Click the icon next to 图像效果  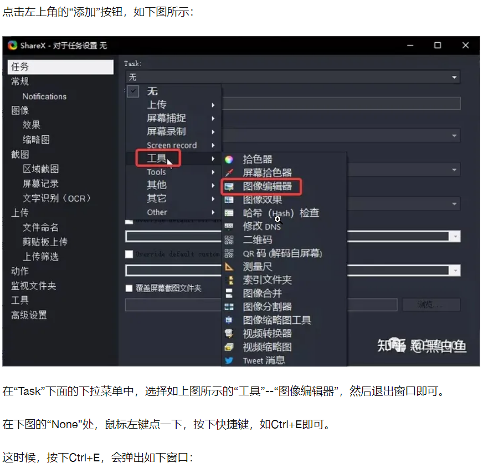(x=229, y=200)
